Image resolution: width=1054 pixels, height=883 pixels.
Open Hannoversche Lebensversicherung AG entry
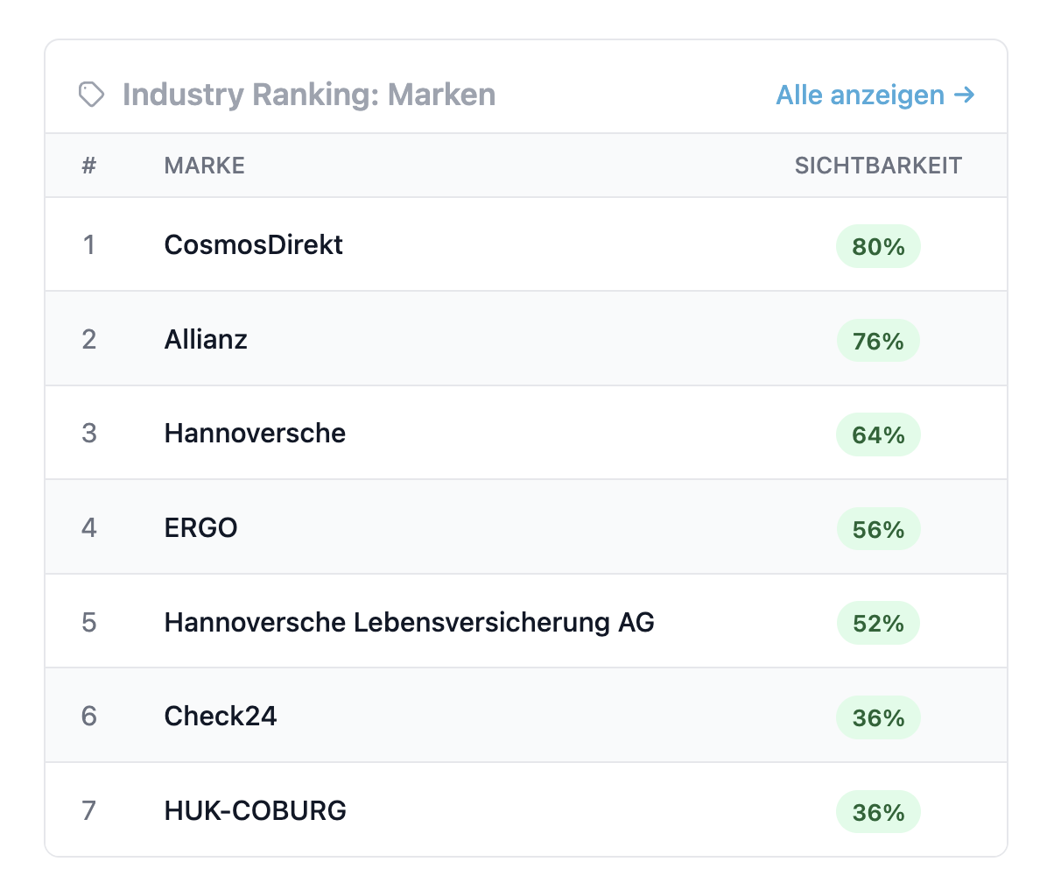click(409, 623)
